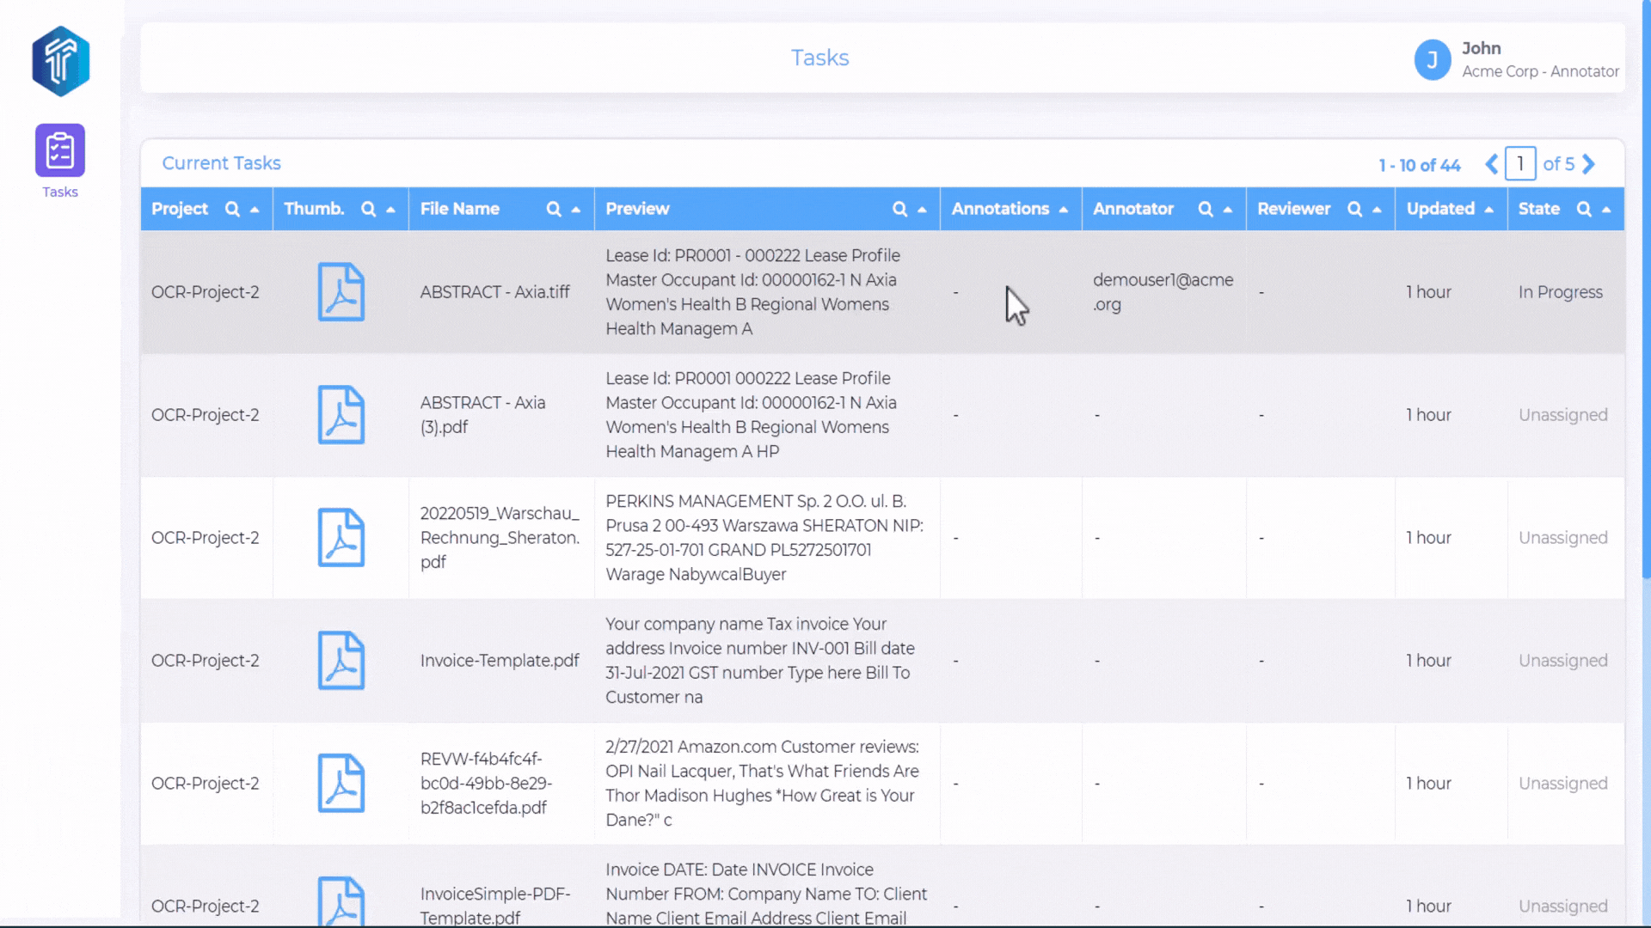Click John's avatar circle

pyautogui.click(x=1433, y=59)
